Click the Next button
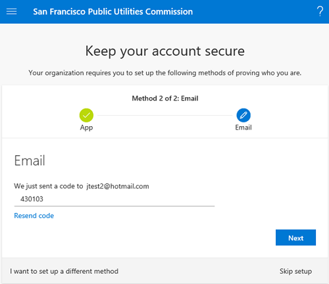 pyautogui.click(x=295, y=237)
